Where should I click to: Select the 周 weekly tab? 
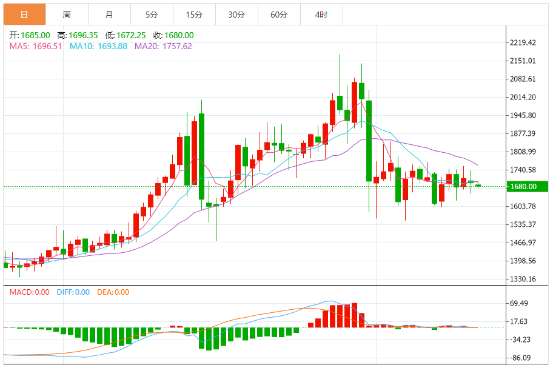coord(67,15)
